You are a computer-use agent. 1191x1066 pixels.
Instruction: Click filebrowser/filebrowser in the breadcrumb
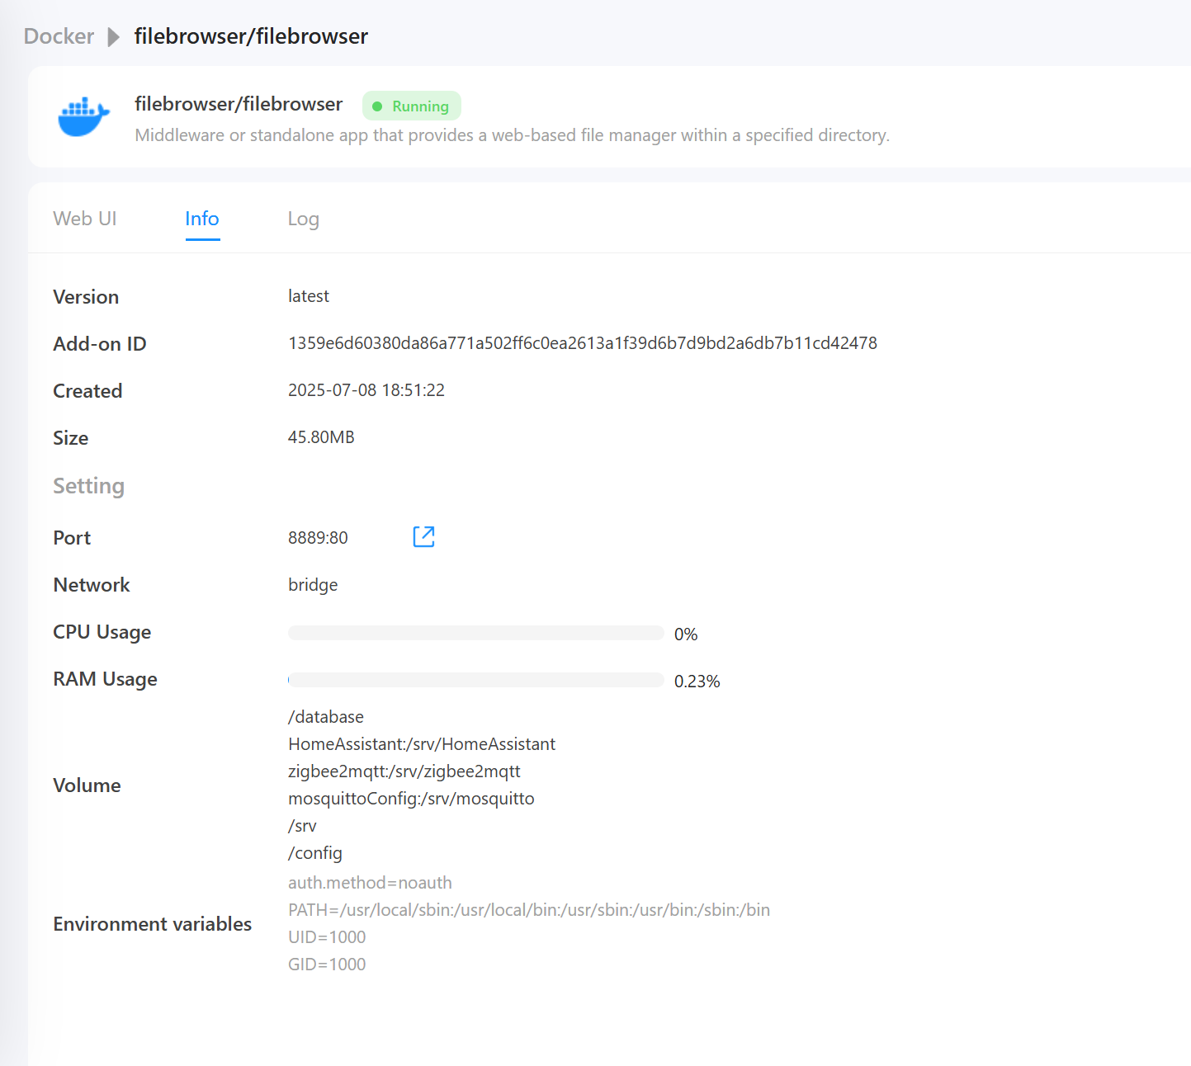click(x=251, y=36)
